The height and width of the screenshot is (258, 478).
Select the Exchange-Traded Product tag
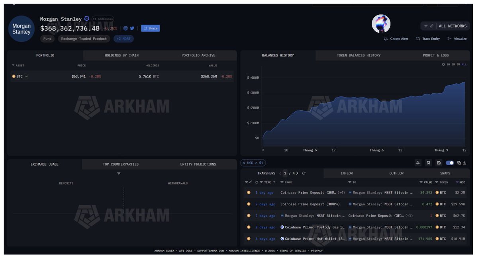pyautogui.click(x=84, y=39)
